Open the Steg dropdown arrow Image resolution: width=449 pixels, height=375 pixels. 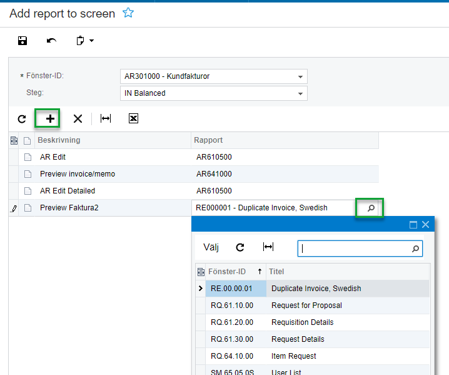point(300,93)
